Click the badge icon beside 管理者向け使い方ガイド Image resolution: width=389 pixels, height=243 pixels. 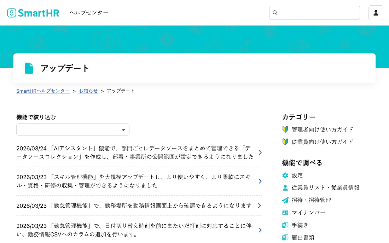285,129
